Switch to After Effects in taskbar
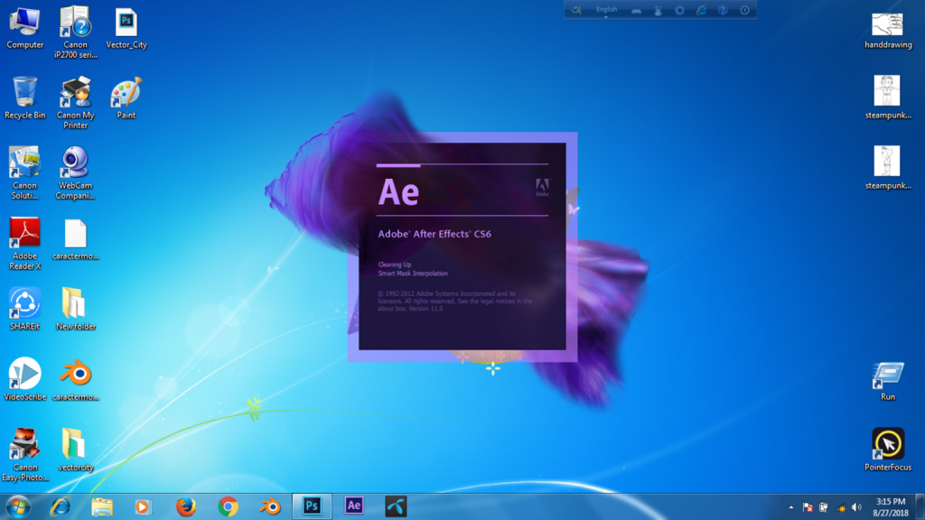This screenshot has width=925, height=520. click(x=354, y=506)
